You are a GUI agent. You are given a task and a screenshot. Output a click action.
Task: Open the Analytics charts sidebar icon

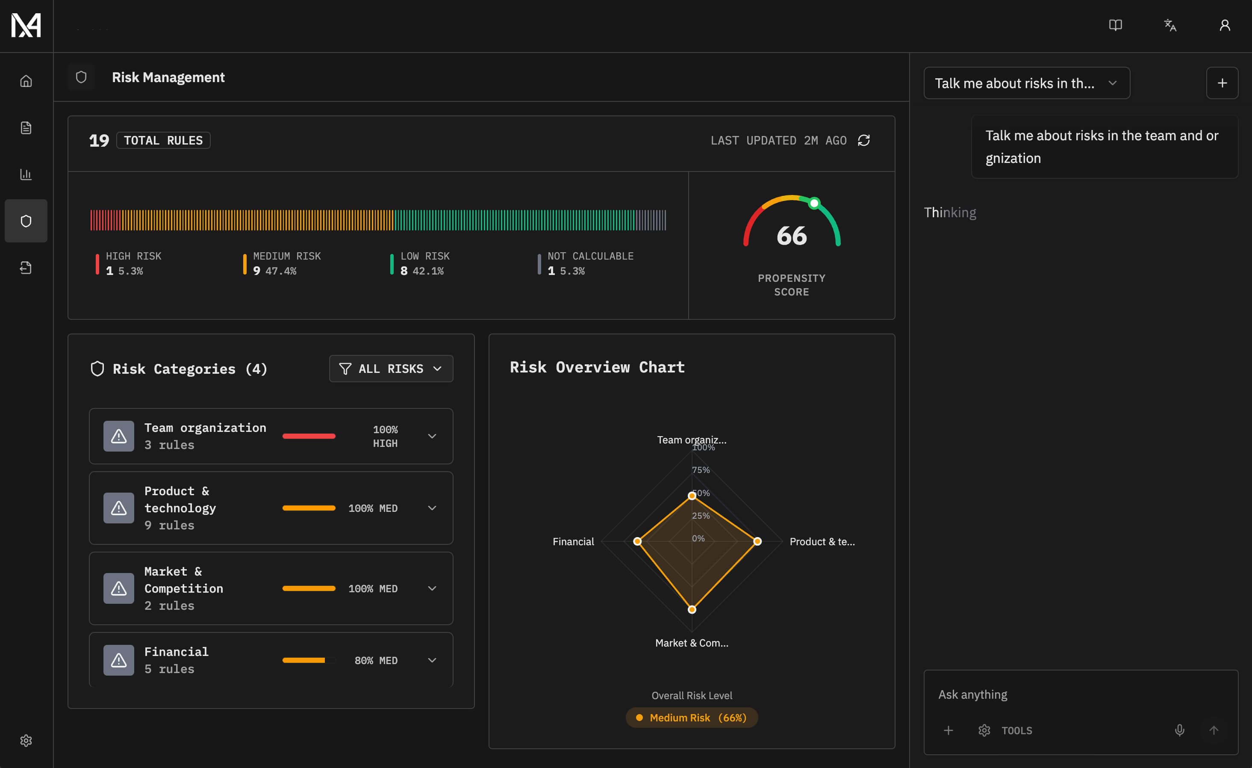[26, 174]
